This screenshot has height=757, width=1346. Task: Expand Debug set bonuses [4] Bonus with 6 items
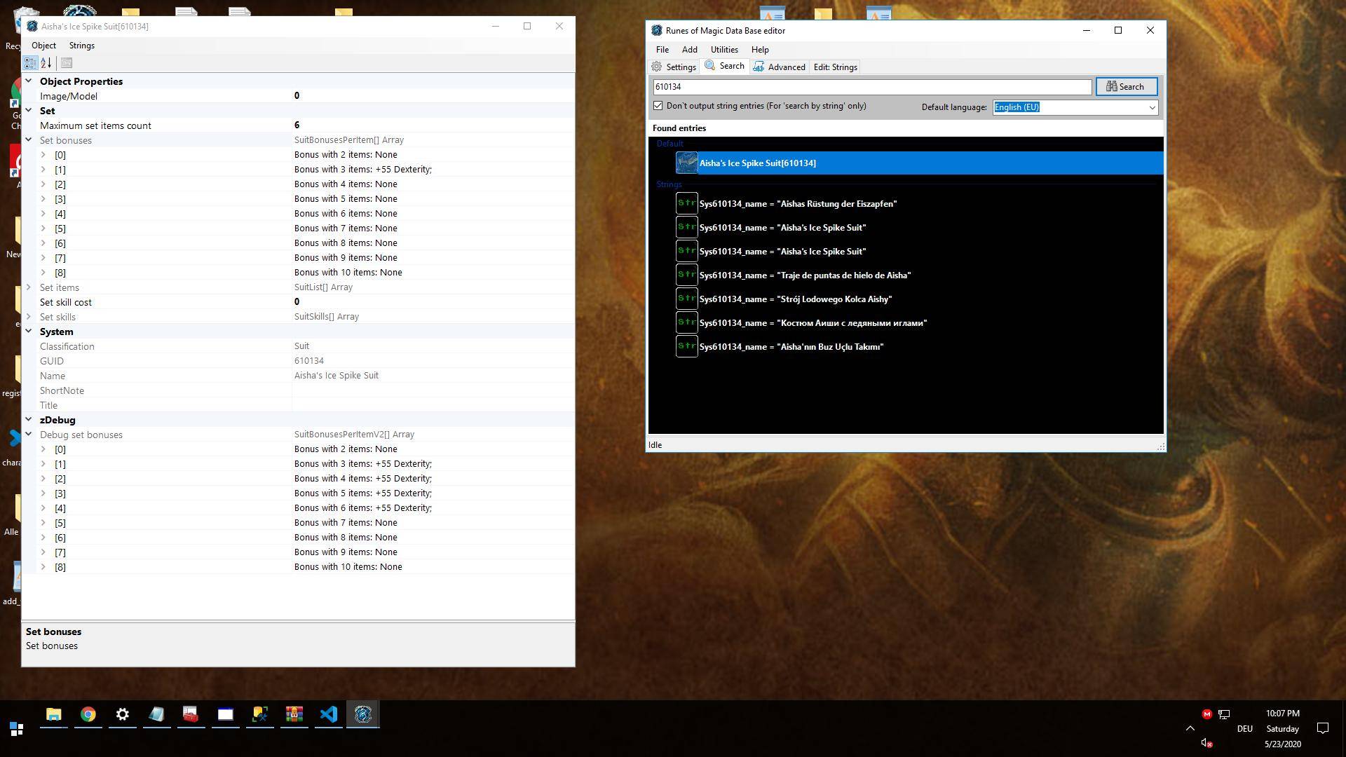(43, 508)
